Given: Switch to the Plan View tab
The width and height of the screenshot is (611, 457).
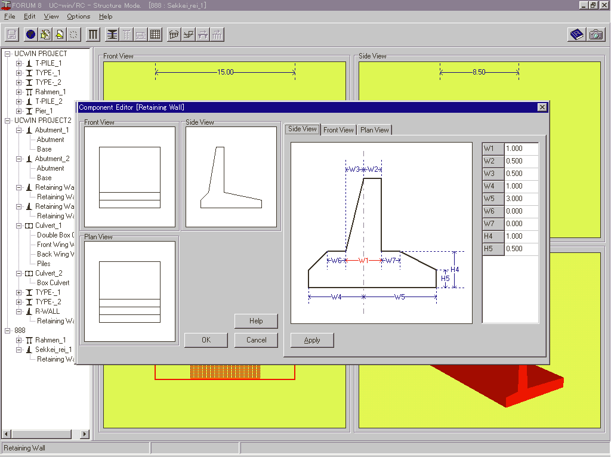Looking at the screenshot, I should coord(375,130).
